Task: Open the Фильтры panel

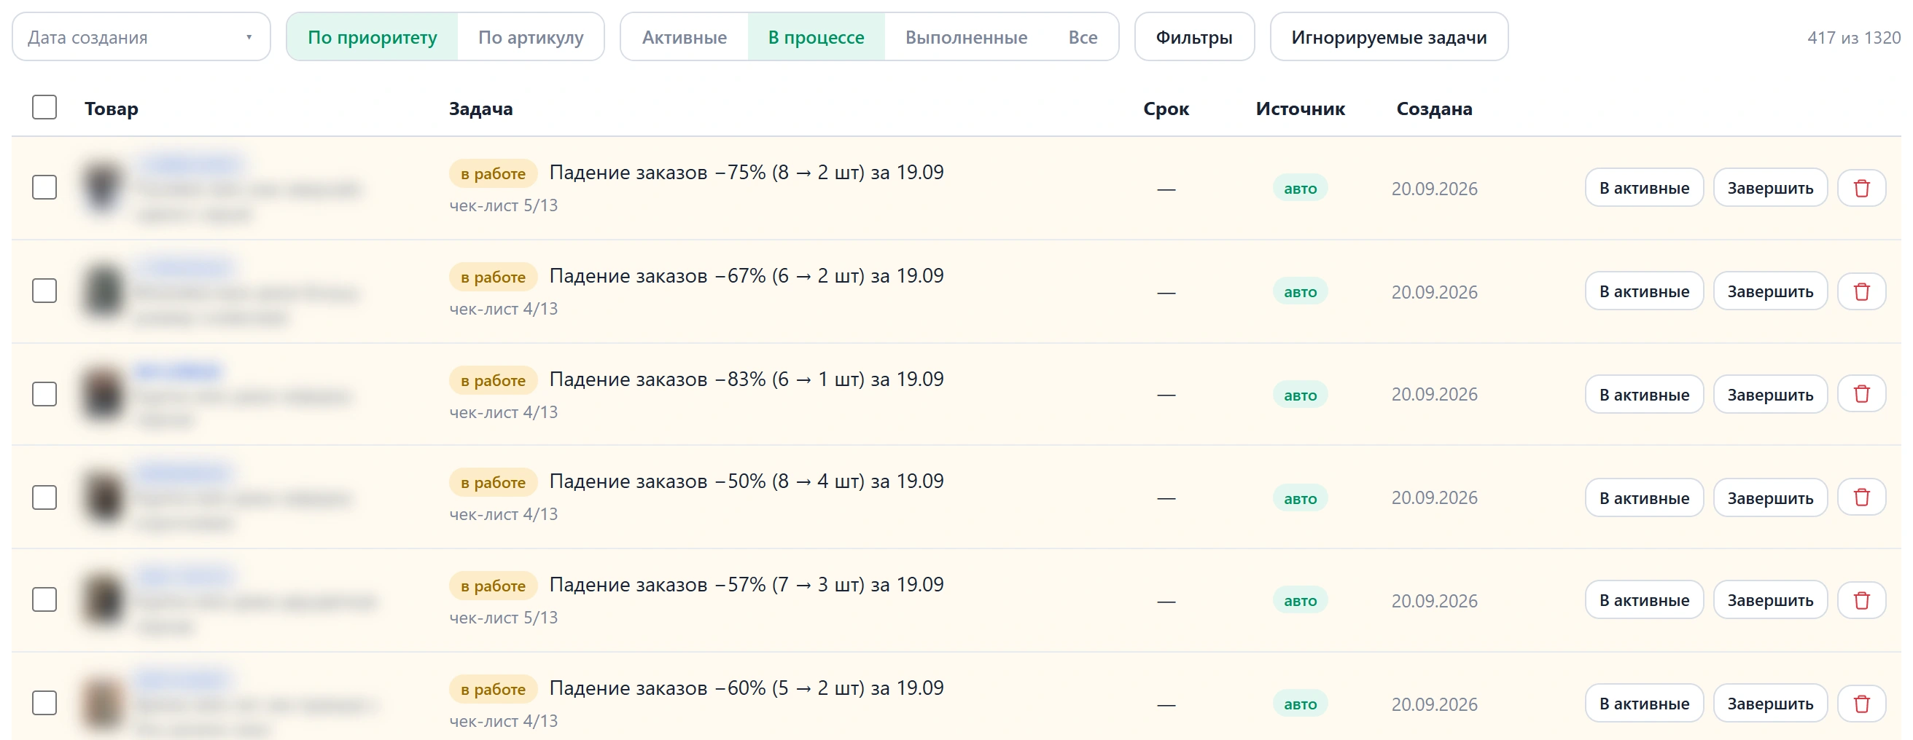Action: click(1193, 37)
